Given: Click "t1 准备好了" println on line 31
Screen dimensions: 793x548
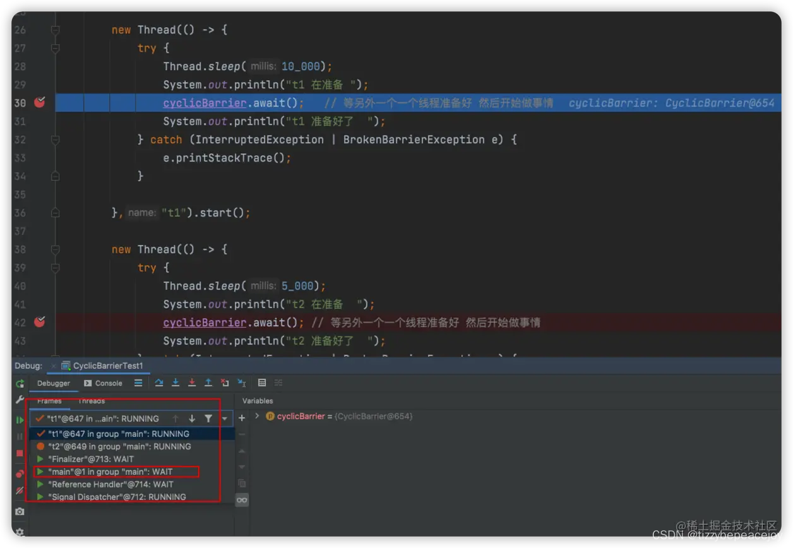Looking at the screenshot, I should coord(274,121).
